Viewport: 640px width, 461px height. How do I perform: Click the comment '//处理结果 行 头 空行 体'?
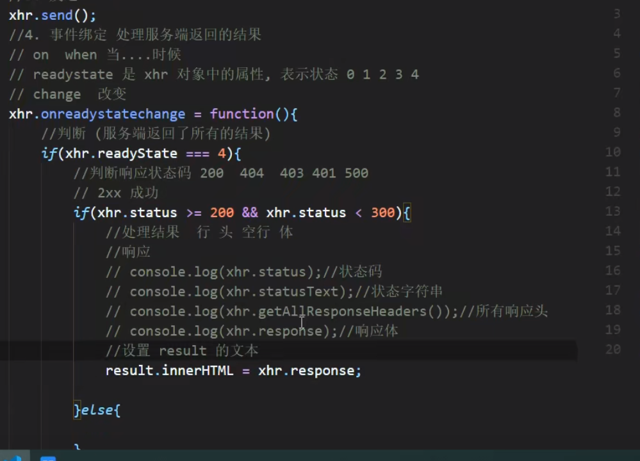199,232
